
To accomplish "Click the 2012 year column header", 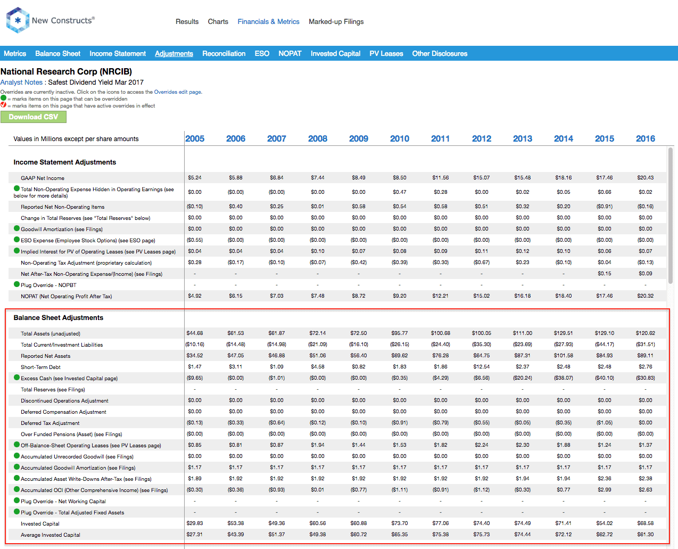I will 482,139.
